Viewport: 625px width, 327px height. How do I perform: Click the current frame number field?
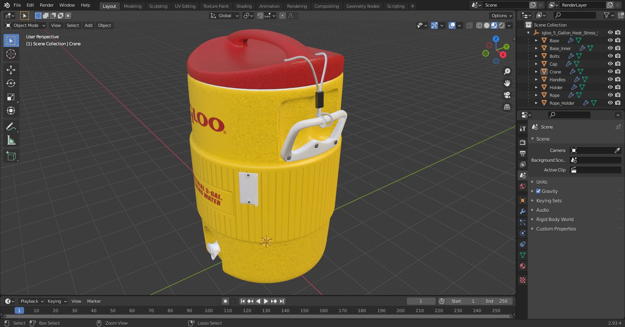tap(421, 301)
